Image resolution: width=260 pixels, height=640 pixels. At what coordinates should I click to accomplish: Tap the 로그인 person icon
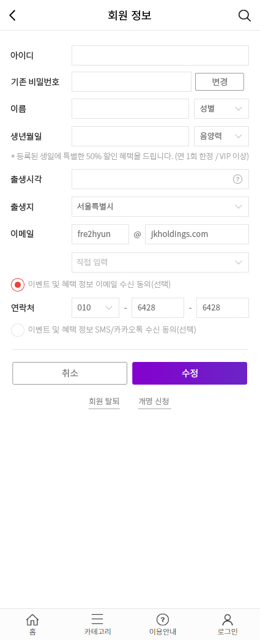pos(228,620)
